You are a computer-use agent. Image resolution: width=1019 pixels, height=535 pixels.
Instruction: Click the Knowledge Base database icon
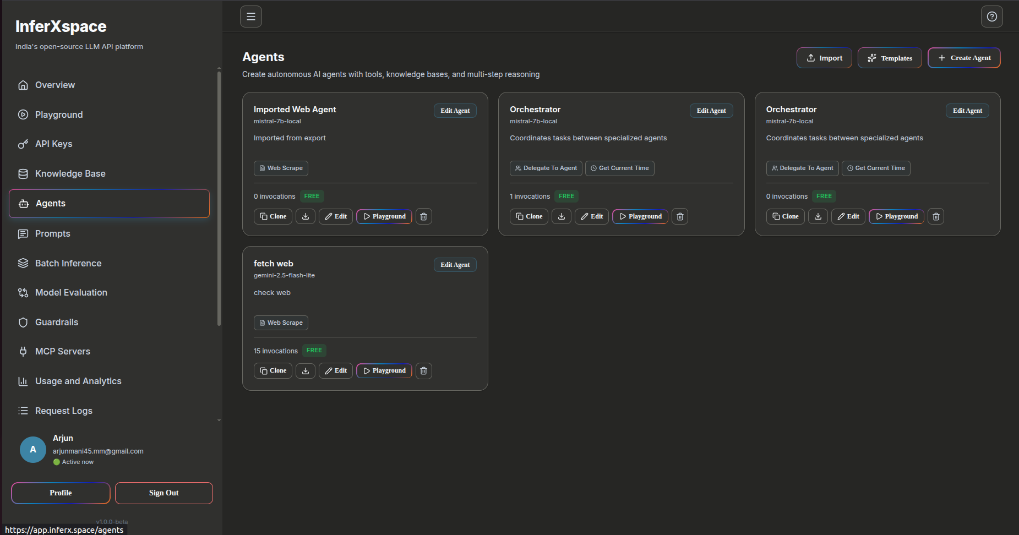[x=23, y=173]
